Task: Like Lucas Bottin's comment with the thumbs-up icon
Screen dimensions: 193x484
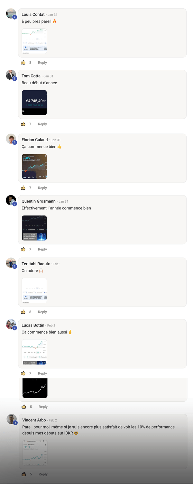Action: click(x=23, y=373)
